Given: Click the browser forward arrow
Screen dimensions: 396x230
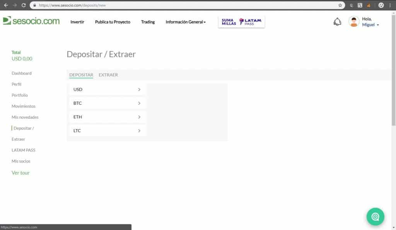Looking at the screenshot, I should (x=15, y=5).
